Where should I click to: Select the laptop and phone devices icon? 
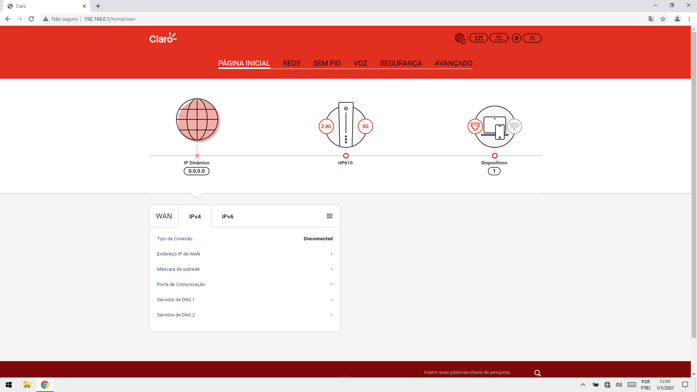pos(494,127)
